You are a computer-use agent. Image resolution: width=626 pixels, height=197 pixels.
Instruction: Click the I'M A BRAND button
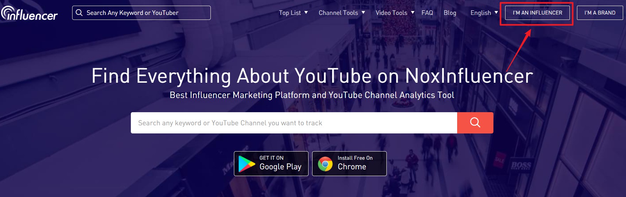click(600, 13)
